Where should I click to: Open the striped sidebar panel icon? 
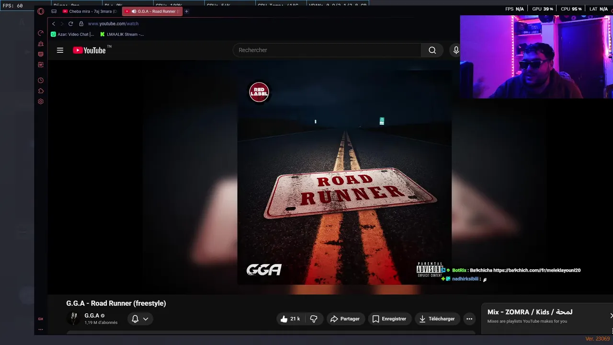[x=41, y=54]
